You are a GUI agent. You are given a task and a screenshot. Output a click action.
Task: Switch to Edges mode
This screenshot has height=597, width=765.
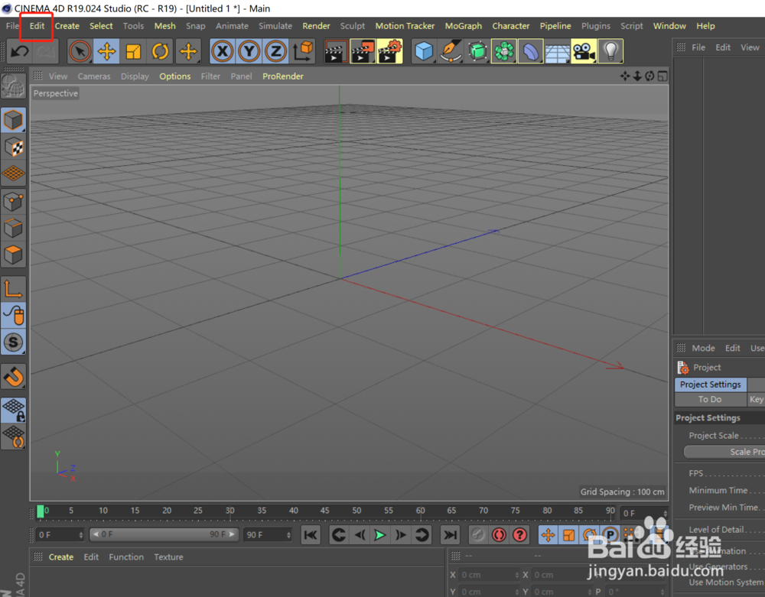point(13,228)
